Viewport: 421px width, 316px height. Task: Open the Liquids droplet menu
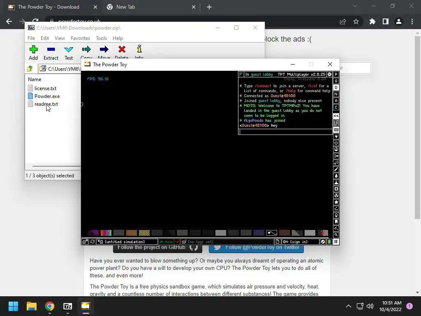(336, 176)
